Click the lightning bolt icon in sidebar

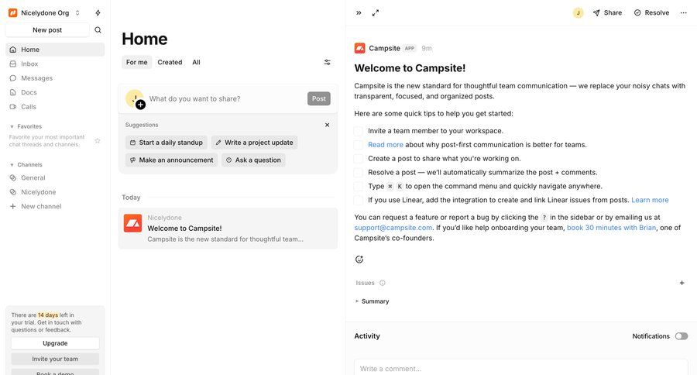coord(98,13)
